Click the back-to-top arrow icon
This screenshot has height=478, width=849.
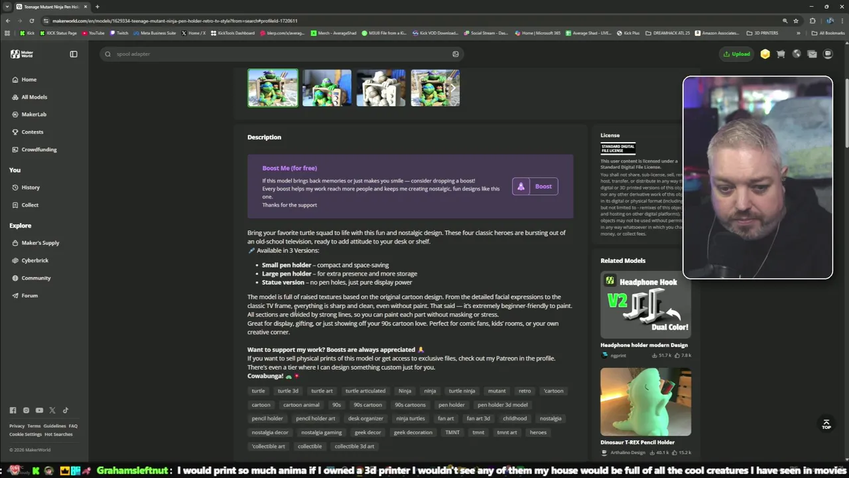pyautogui.click(x=826, y=424)
